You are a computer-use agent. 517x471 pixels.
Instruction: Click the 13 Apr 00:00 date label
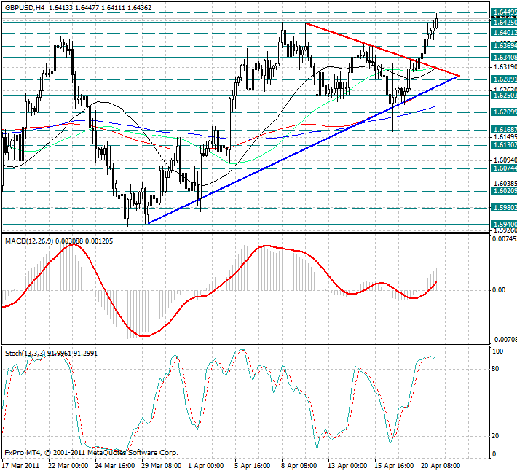347,466
